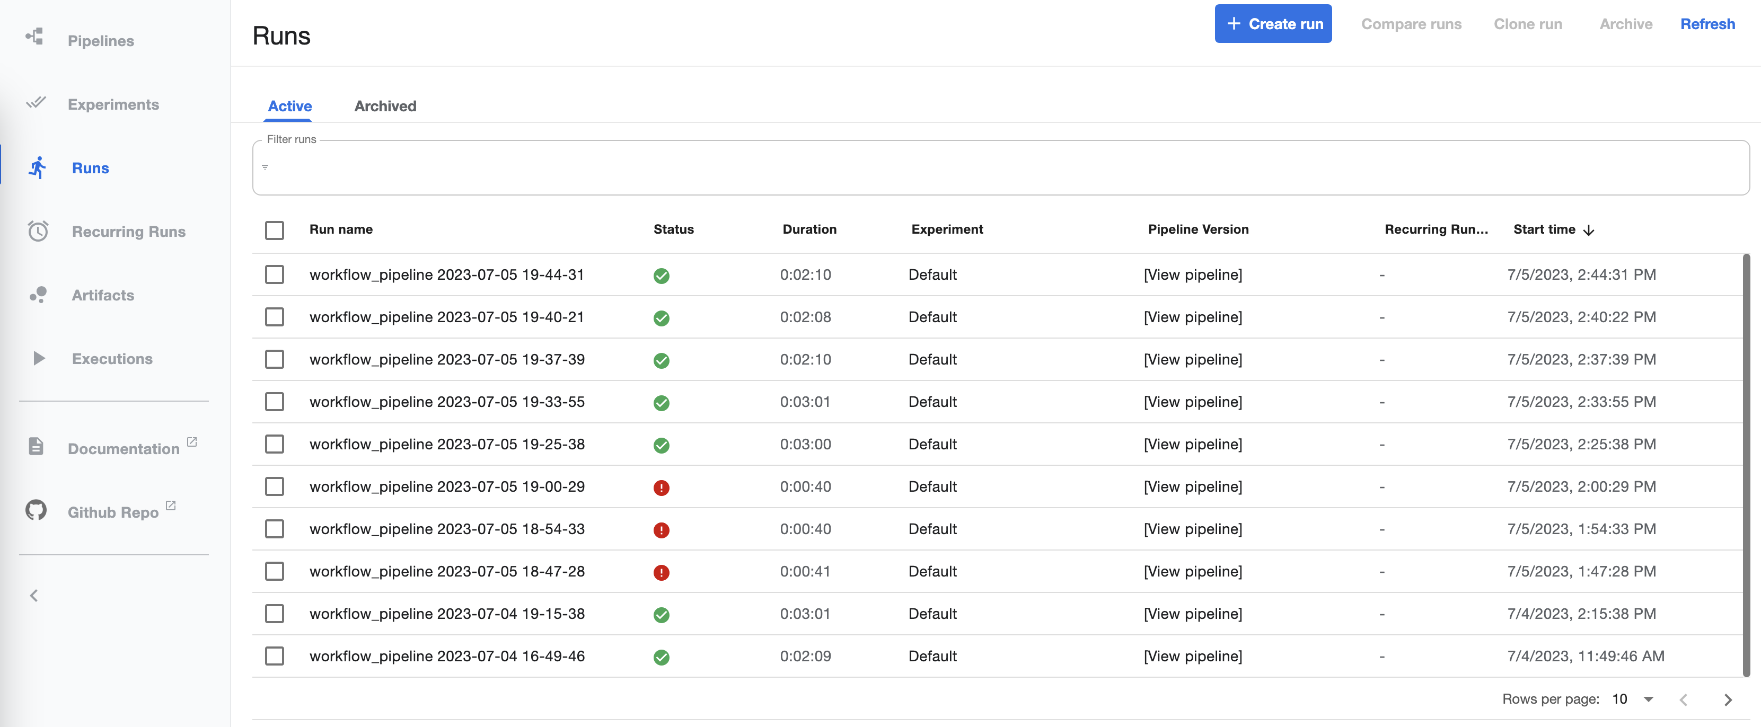This screenshot has height=727, width=1761.
Task: Click the Artifacts sidebar icon
Action: (36, 294)
